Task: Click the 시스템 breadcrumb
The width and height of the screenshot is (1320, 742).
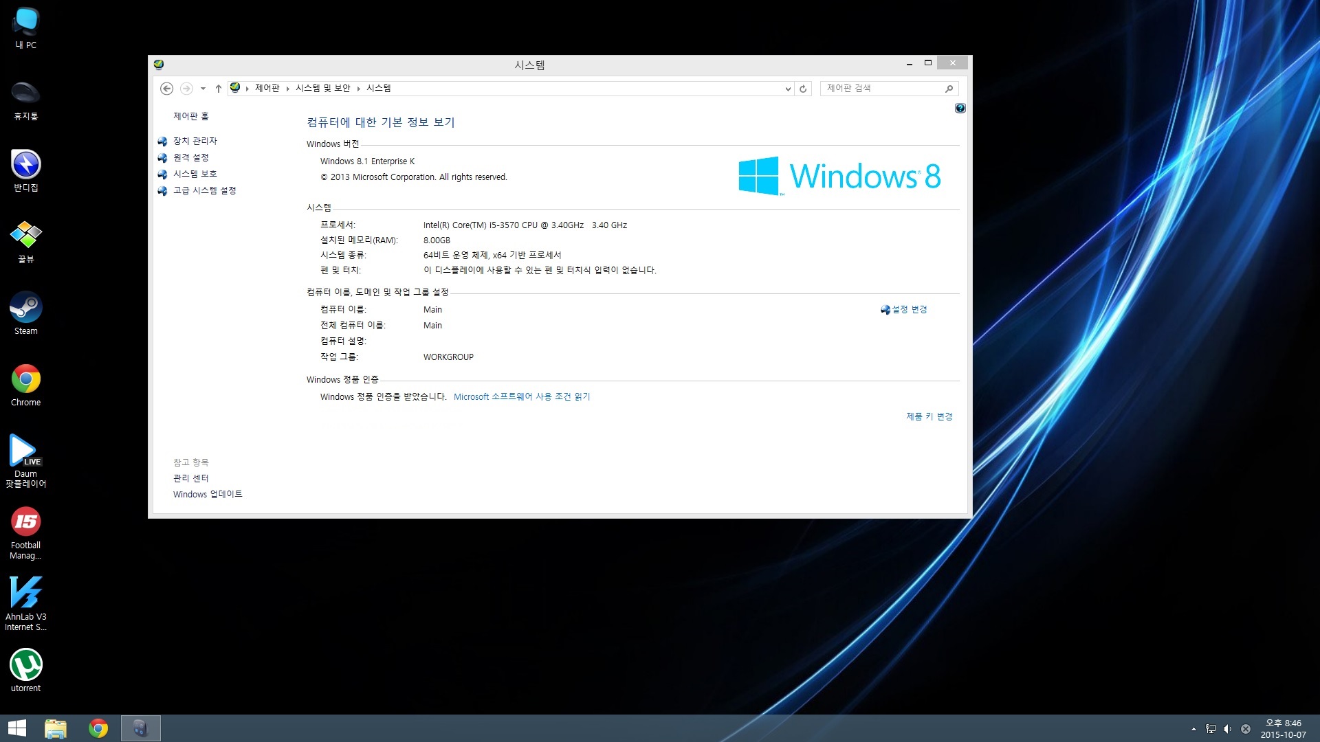Action: [x=379, y=89]
